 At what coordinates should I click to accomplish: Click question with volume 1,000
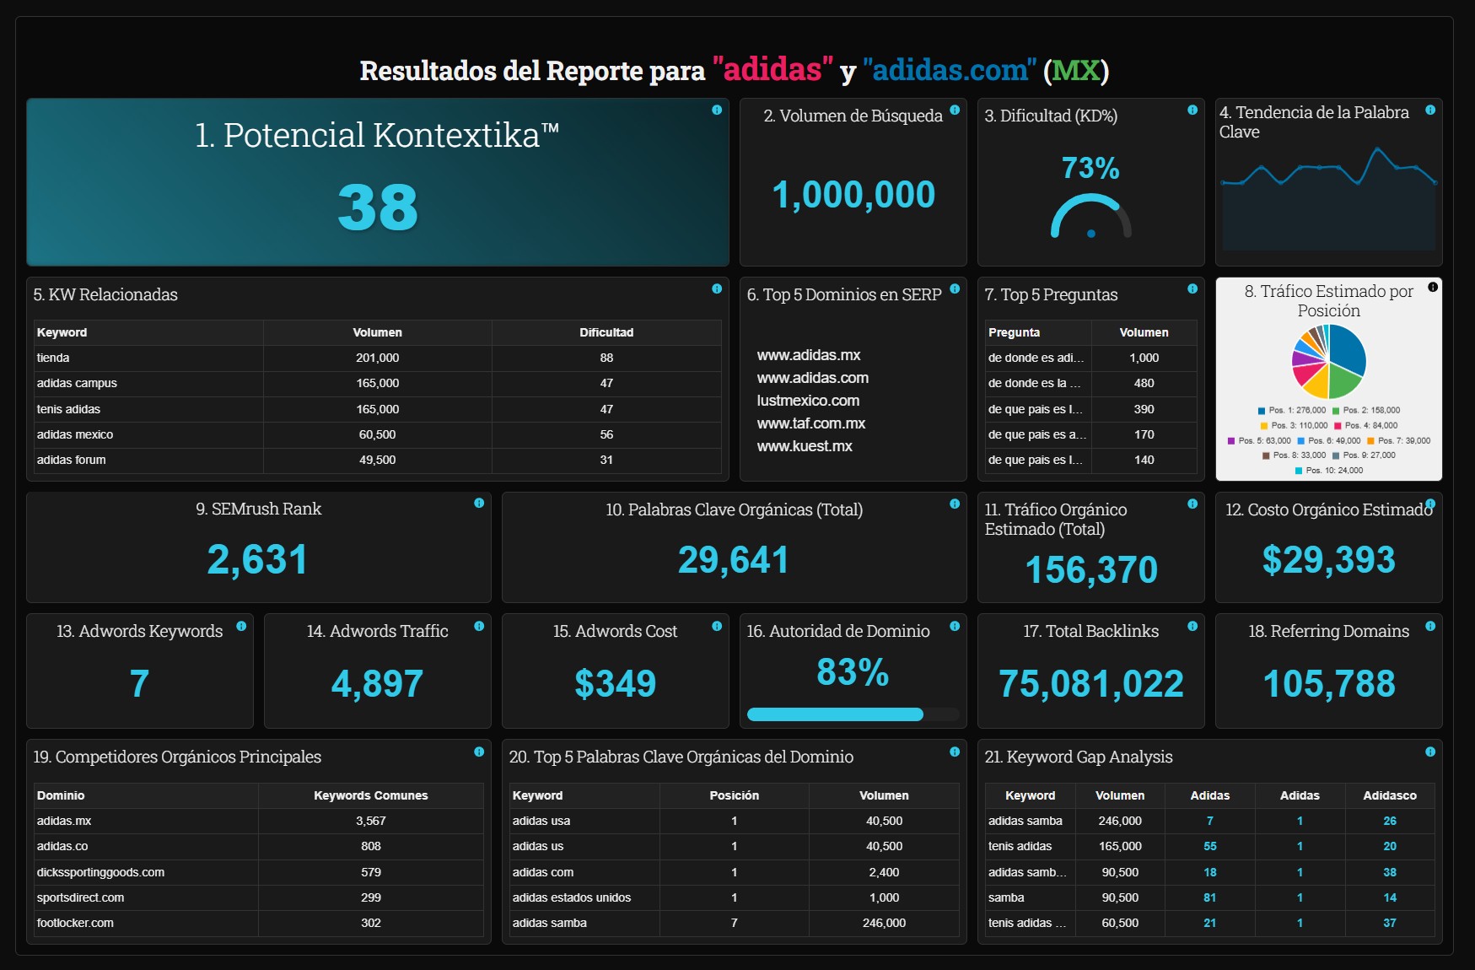pyautogui.click(x=1036, y=358)
